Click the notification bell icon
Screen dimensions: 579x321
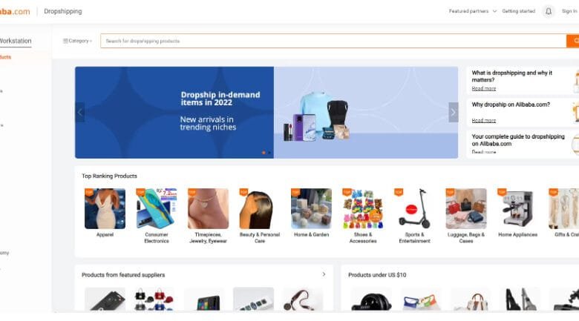tap(549, 11)
